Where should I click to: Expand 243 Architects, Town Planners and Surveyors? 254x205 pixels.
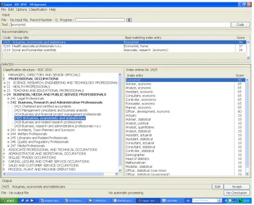[x=8, y=130]
